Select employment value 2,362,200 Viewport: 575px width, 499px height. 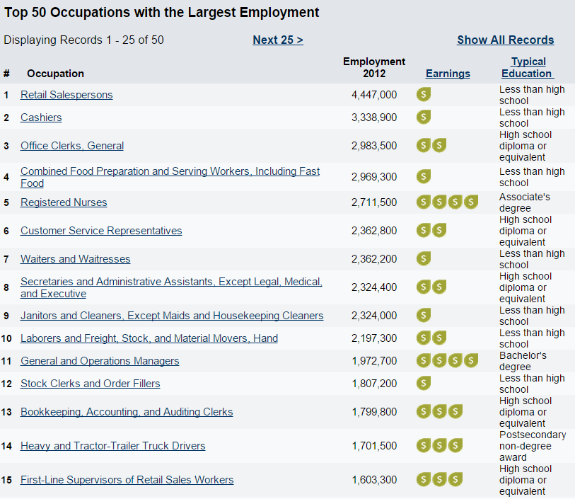pyautogui.click(x=374, y=259)
